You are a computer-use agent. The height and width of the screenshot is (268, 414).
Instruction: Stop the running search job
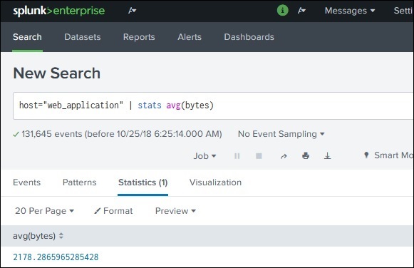[x=259, y=156]
